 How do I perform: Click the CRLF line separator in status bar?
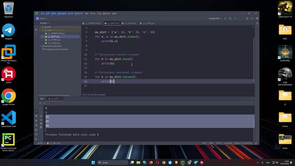[211, 143]
